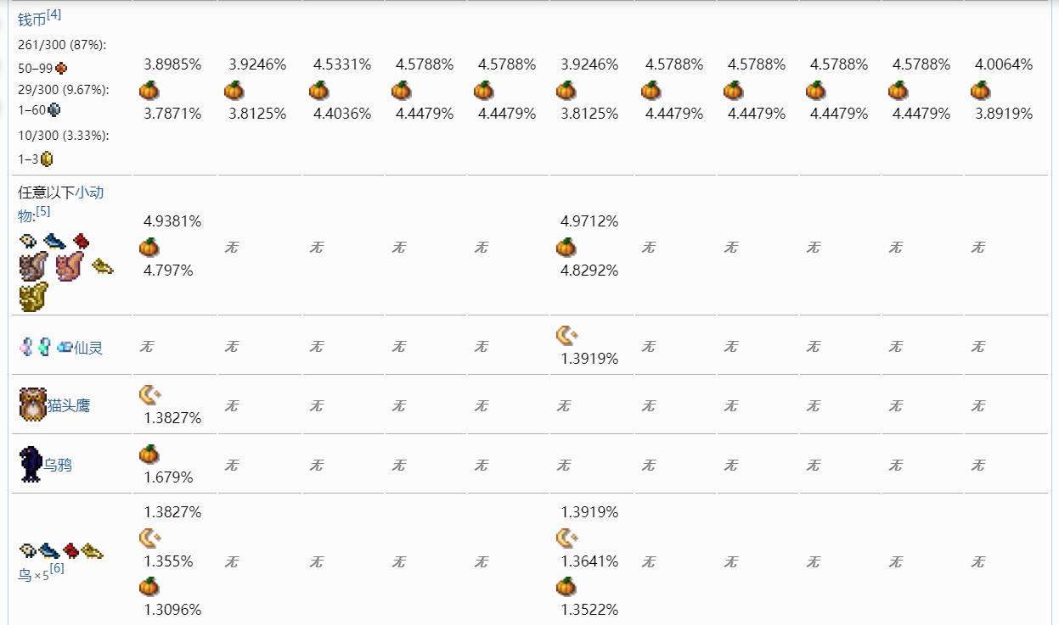Click the brown squirrel sprite
This screenshot has width=1059, height=625.
pyautogui.click(x=33, y=266)
